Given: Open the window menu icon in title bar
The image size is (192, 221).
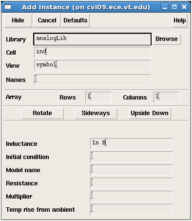Looking at the screenshot, I should 8,7.
